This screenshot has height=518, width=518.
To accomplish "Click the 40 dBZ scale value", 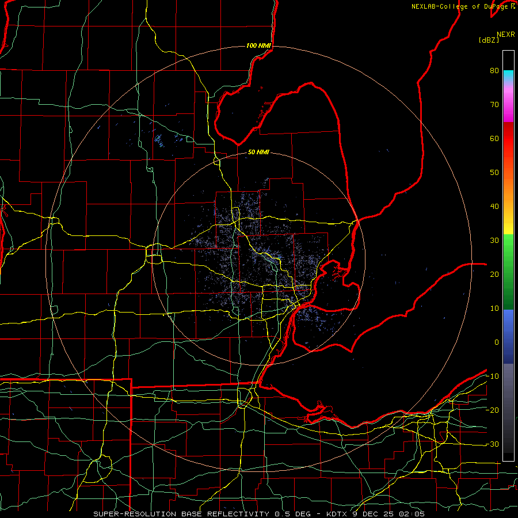I will pos(494,207).
